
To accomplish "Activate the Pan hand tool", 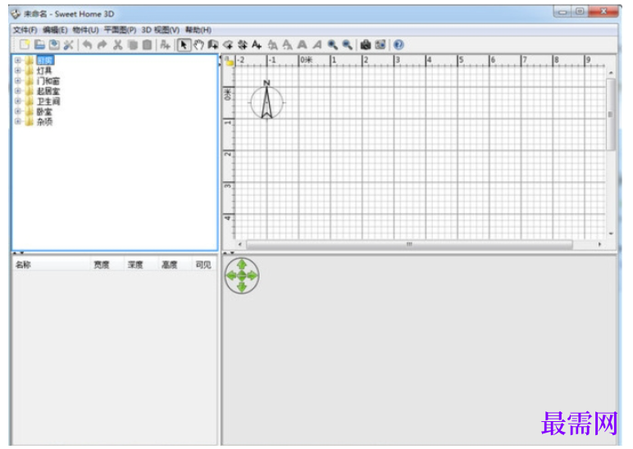I will point(198,45).
